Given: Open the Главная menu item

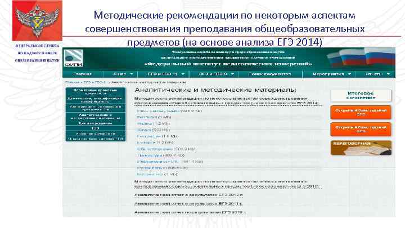Looking at the screenshot, I should click(82, 74).
